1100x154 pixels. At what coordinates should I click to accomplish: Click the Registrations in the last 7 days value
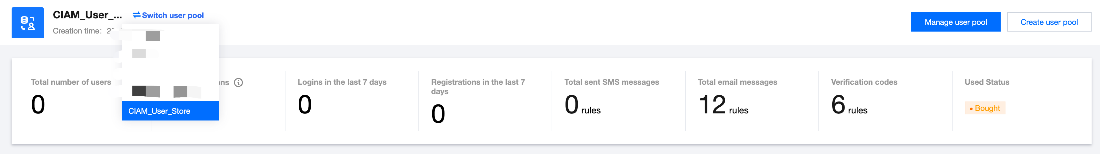click(438, 114)
